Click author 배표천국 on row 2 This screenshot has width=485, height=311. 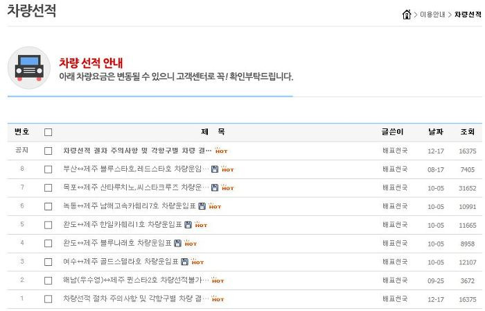(395, 280)
